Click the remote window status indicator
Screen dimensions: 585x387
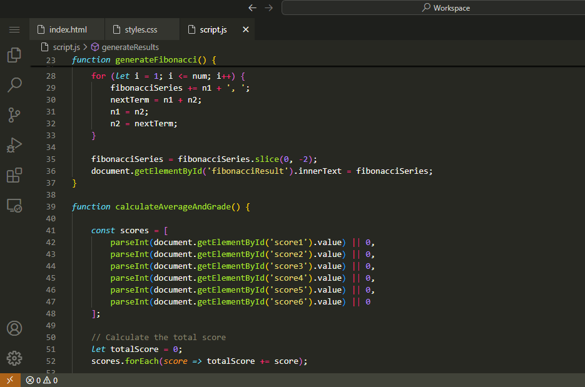[9, 380]
